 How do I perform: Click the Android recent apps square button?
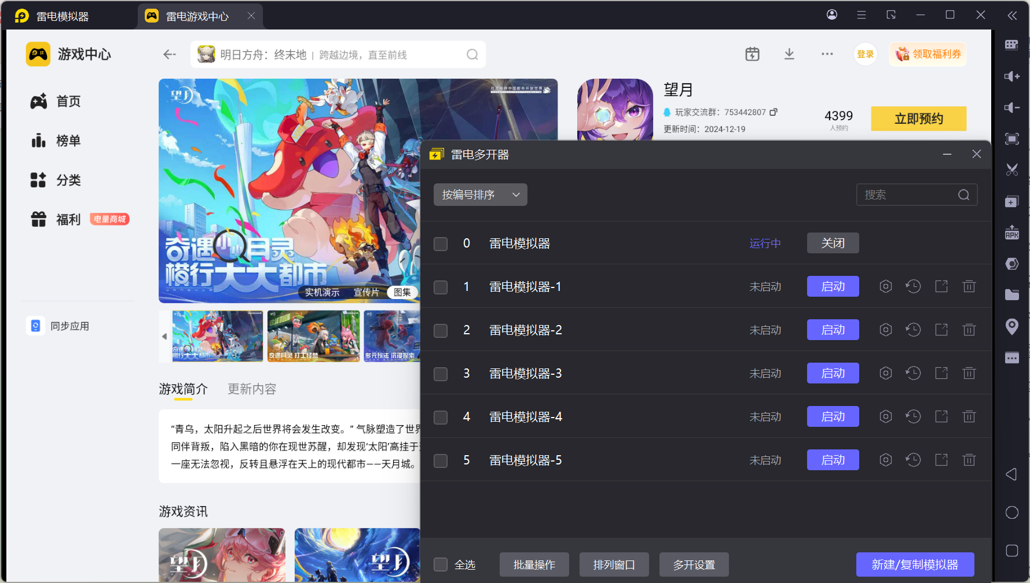pos(1011,551)
